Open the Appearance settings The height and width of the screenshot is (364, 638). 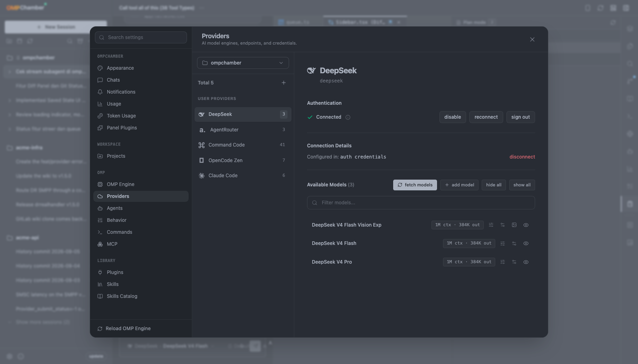coord(141,68)
